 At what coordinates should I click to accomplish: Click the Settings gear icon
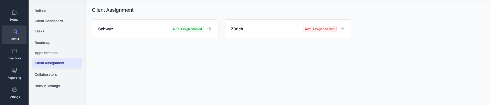[14, 90]
